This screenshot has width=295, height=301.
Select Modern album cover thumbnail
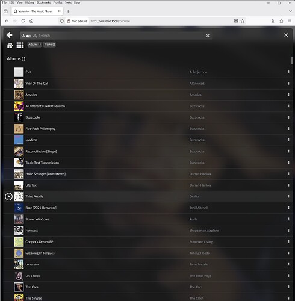19,140
